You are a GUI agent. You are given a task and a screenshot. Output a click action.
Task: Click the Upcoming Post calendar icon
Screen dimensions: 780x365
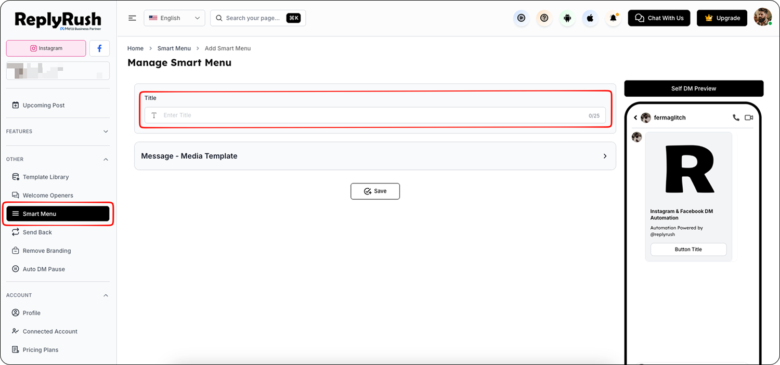point(16,105)
